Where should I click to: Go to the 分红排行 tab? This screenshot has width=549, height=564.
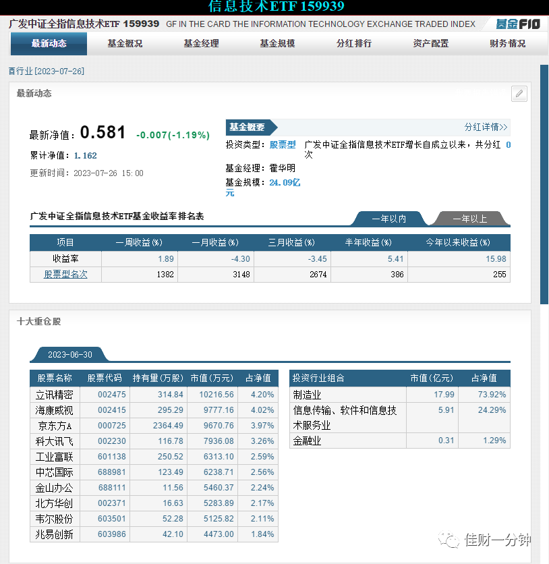pyautogui.click(x=354, y=44)
